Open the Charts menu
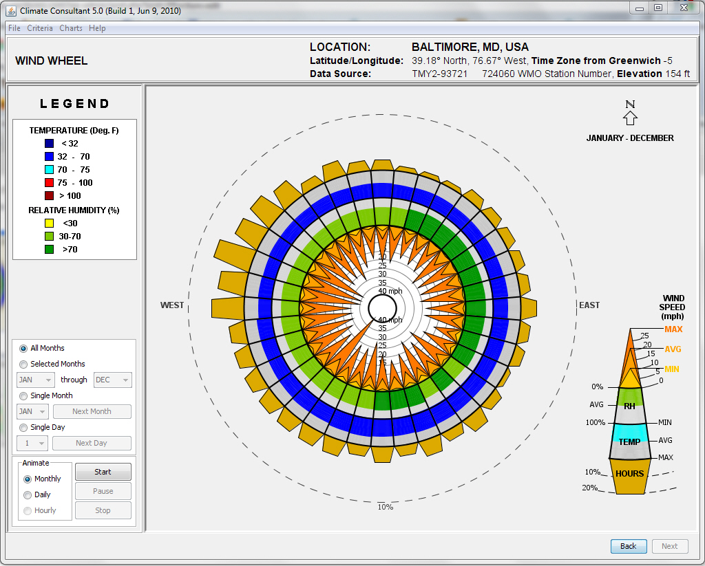The image size is (705, 566). 71,28
